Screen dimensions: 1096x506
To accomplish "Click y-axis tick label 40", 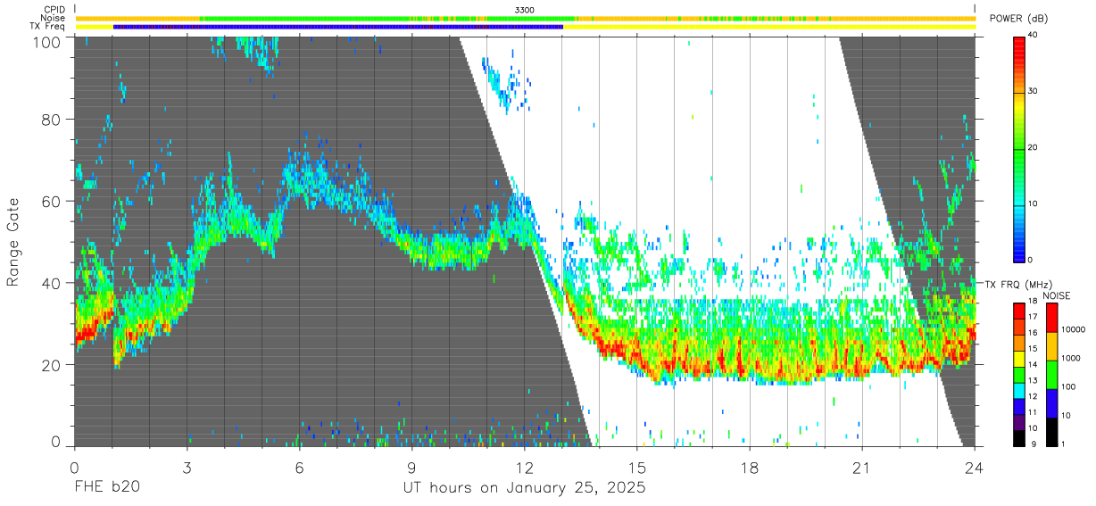I will (x=52, y=284).
